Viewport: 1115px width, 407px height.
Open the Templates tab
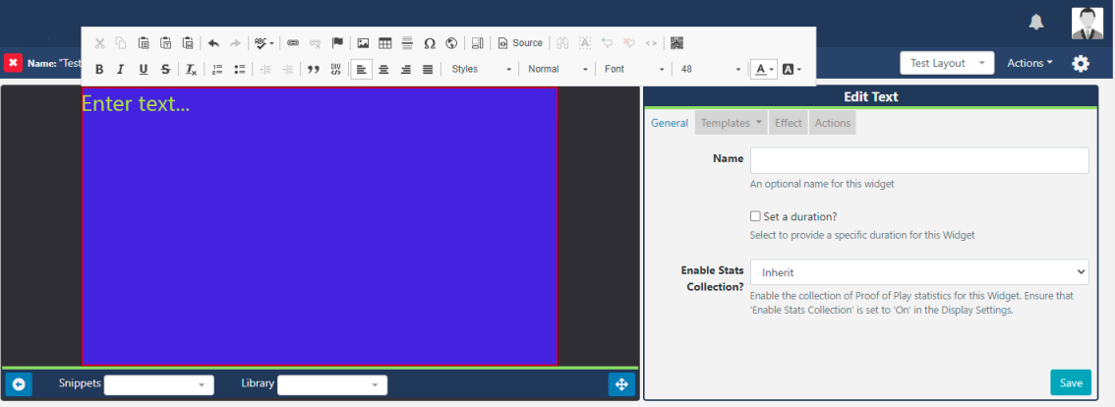tap(732, 123)
